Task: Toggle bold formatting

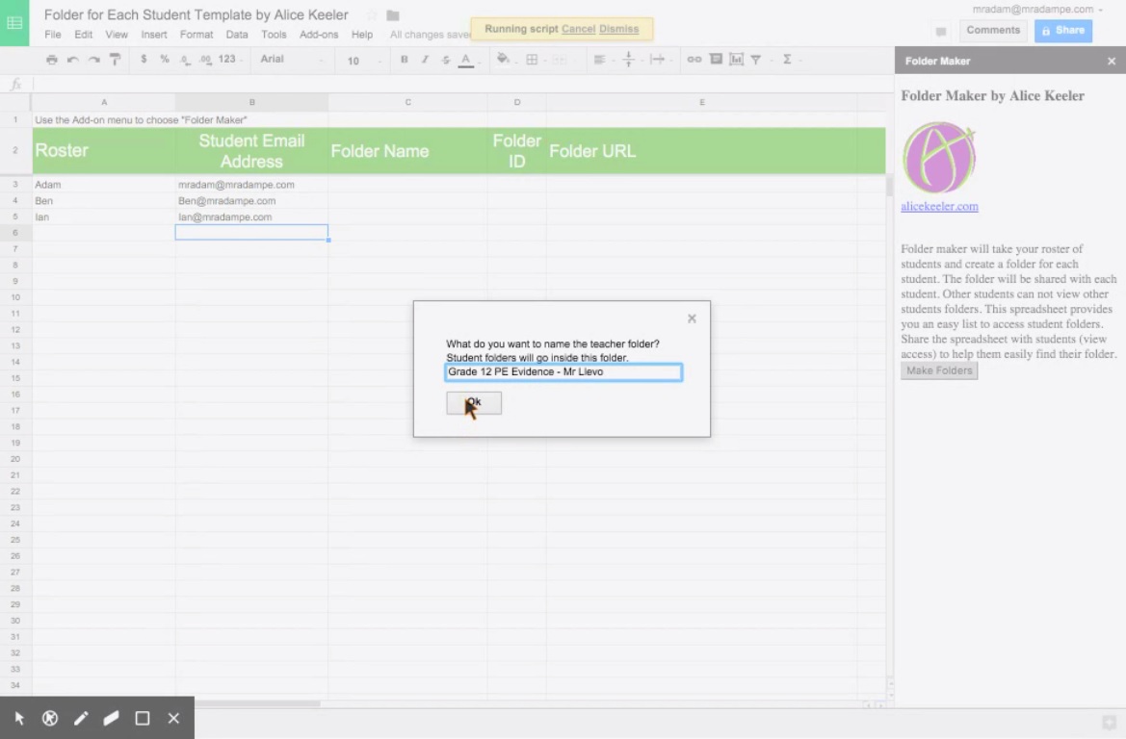Action: click(x=405, y=60)
